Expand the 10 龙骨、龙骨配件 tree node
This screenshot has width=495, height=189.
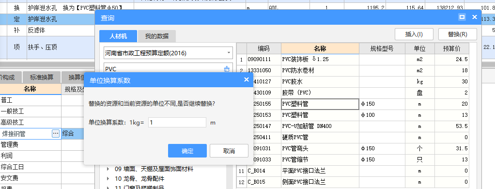[x=108, y=179]
